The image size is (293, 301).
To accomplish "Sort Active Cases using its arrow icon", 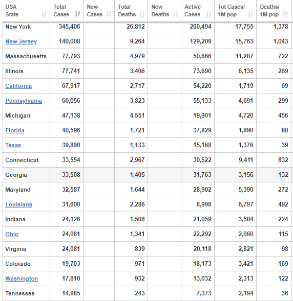I will point(208,14).
